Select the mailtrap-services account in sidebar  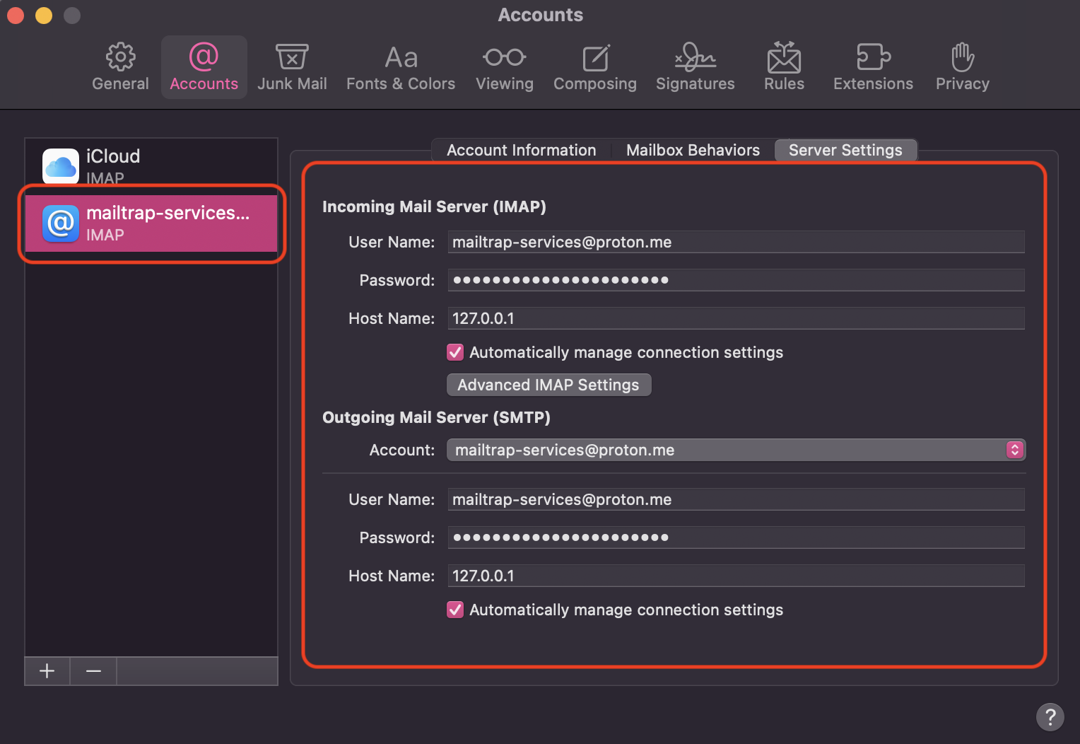(151, 223)
